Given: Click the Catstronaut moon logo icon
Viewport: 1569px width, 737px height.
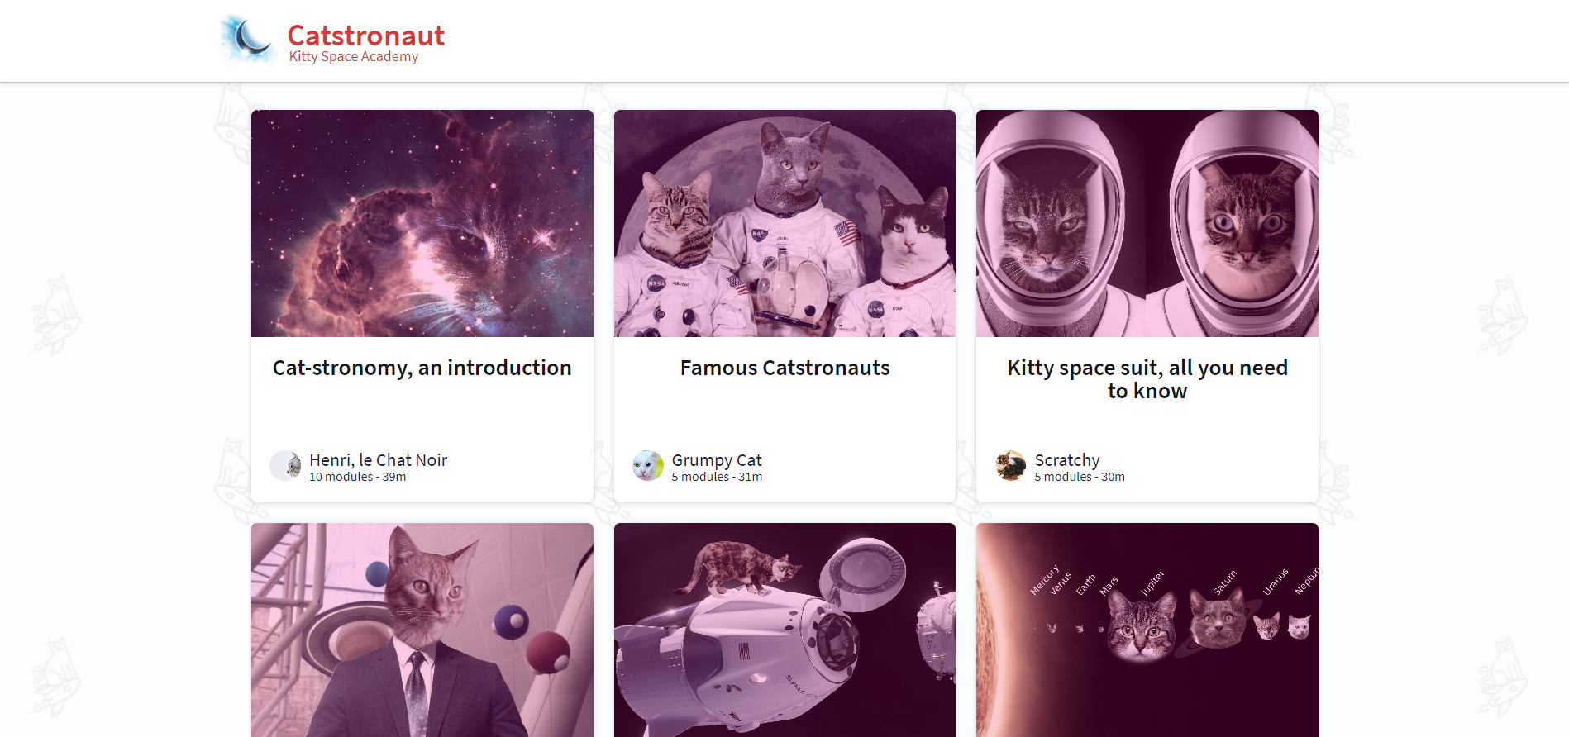Looking at the screenshot, I should pos(246,37).
